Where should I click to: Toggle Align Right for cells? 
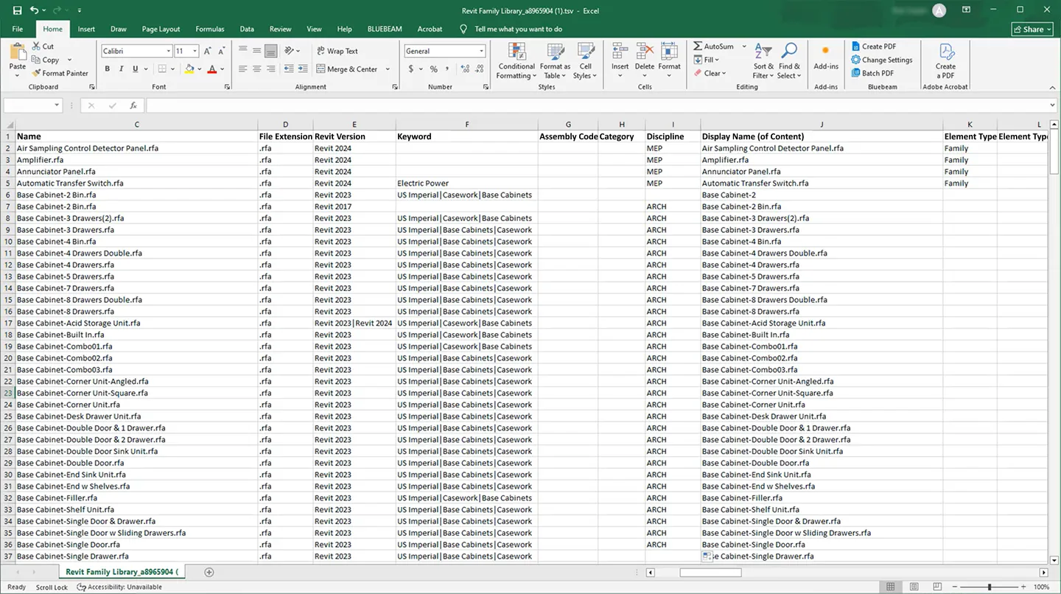[271, 69]
